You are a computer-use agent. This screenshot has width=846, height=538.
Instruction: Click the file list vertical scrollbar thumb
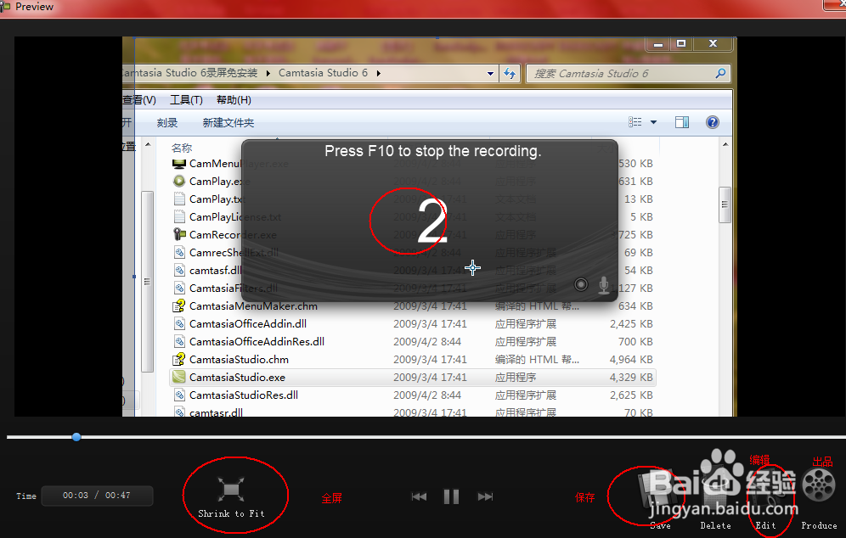tap(725, 205)
